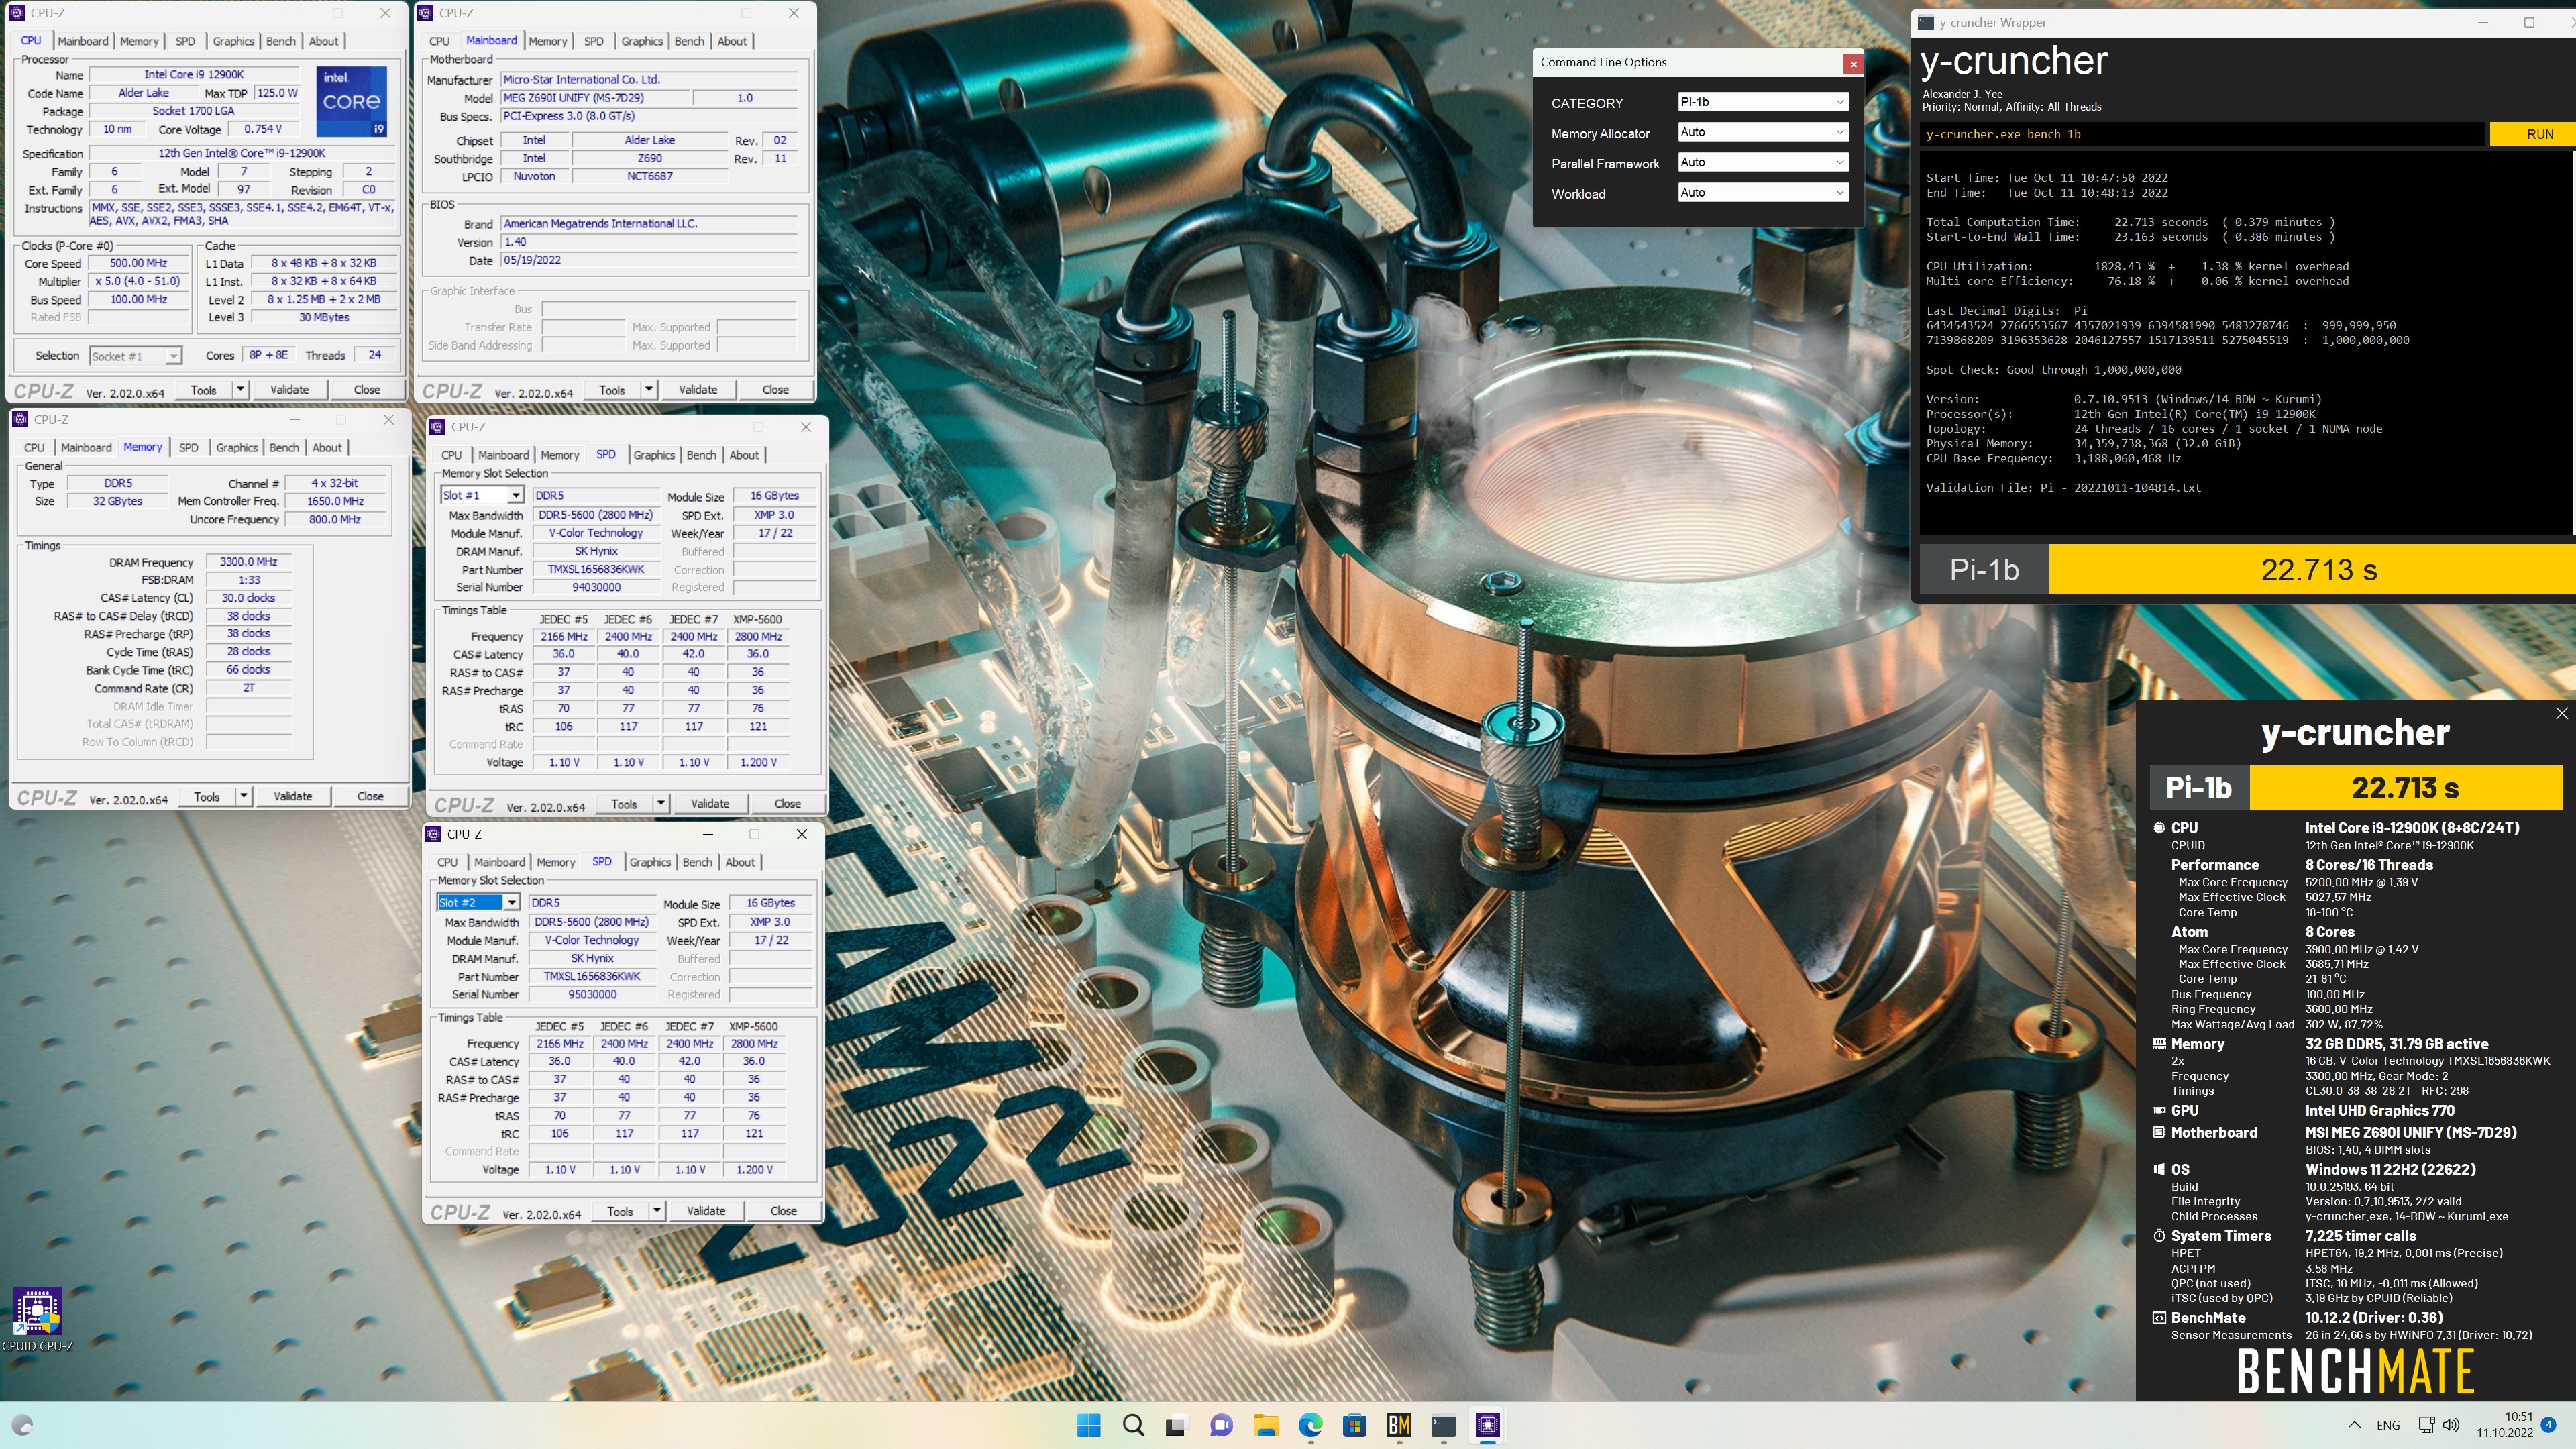This screenshot has width=2576, height=1449.
Task: Click RUN in the y-cruncher Wrapper
Action: (x=2532, y=134)
